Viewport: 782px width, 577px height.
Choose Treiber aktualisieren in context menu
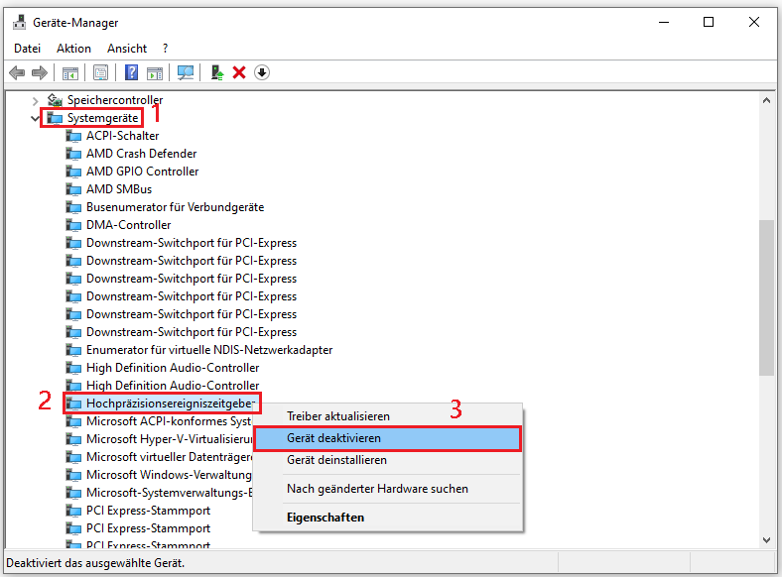(387, 416)
